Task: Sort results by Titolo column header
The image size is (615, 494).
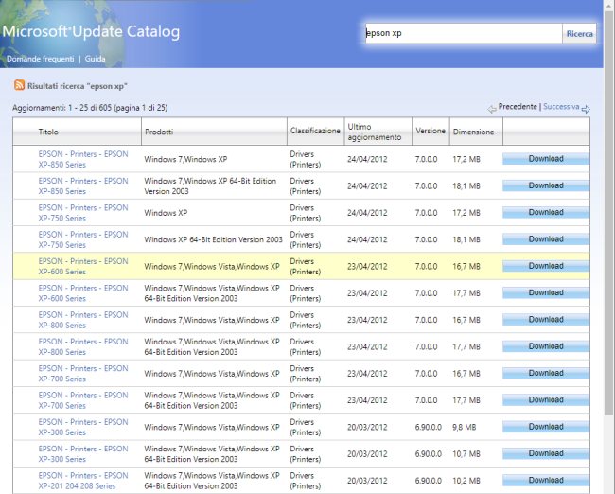Action: pyautogui.click(x=48, y=132)
